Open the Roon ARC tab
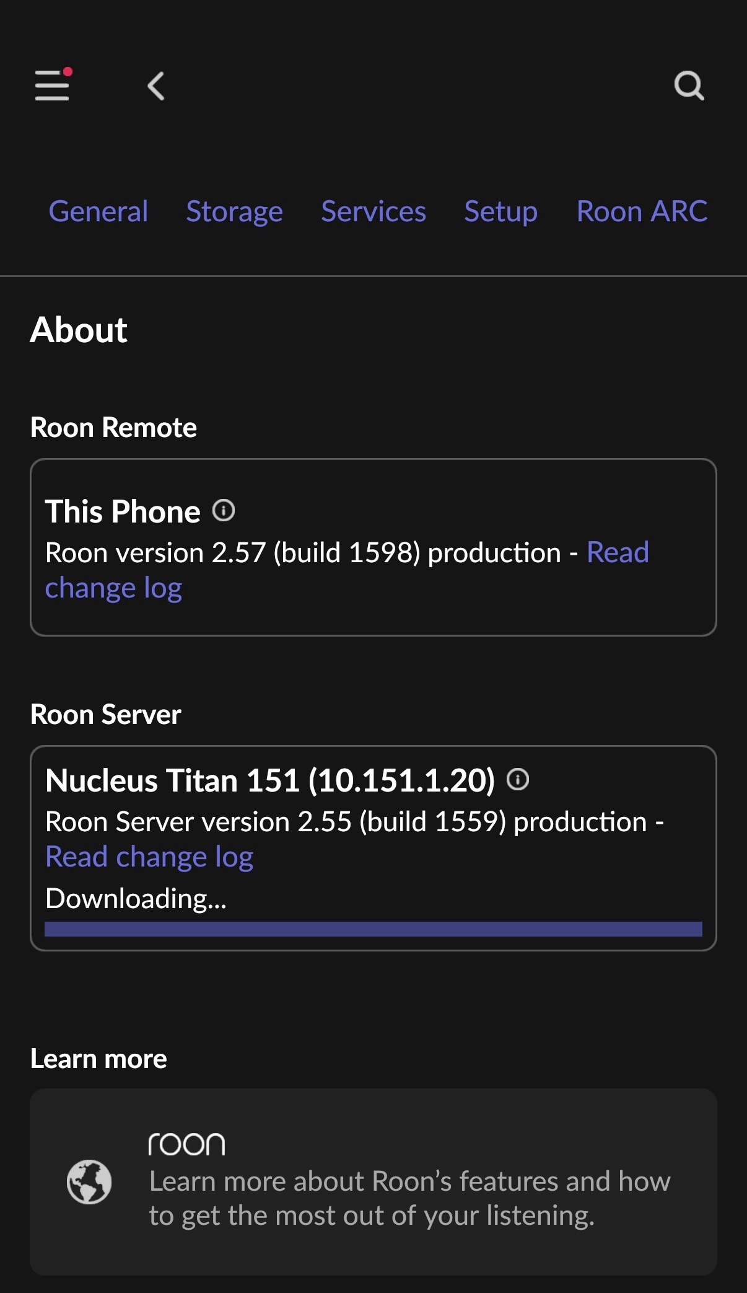The width and height of the screenshot is (747, 1293). tap(642, 211)
